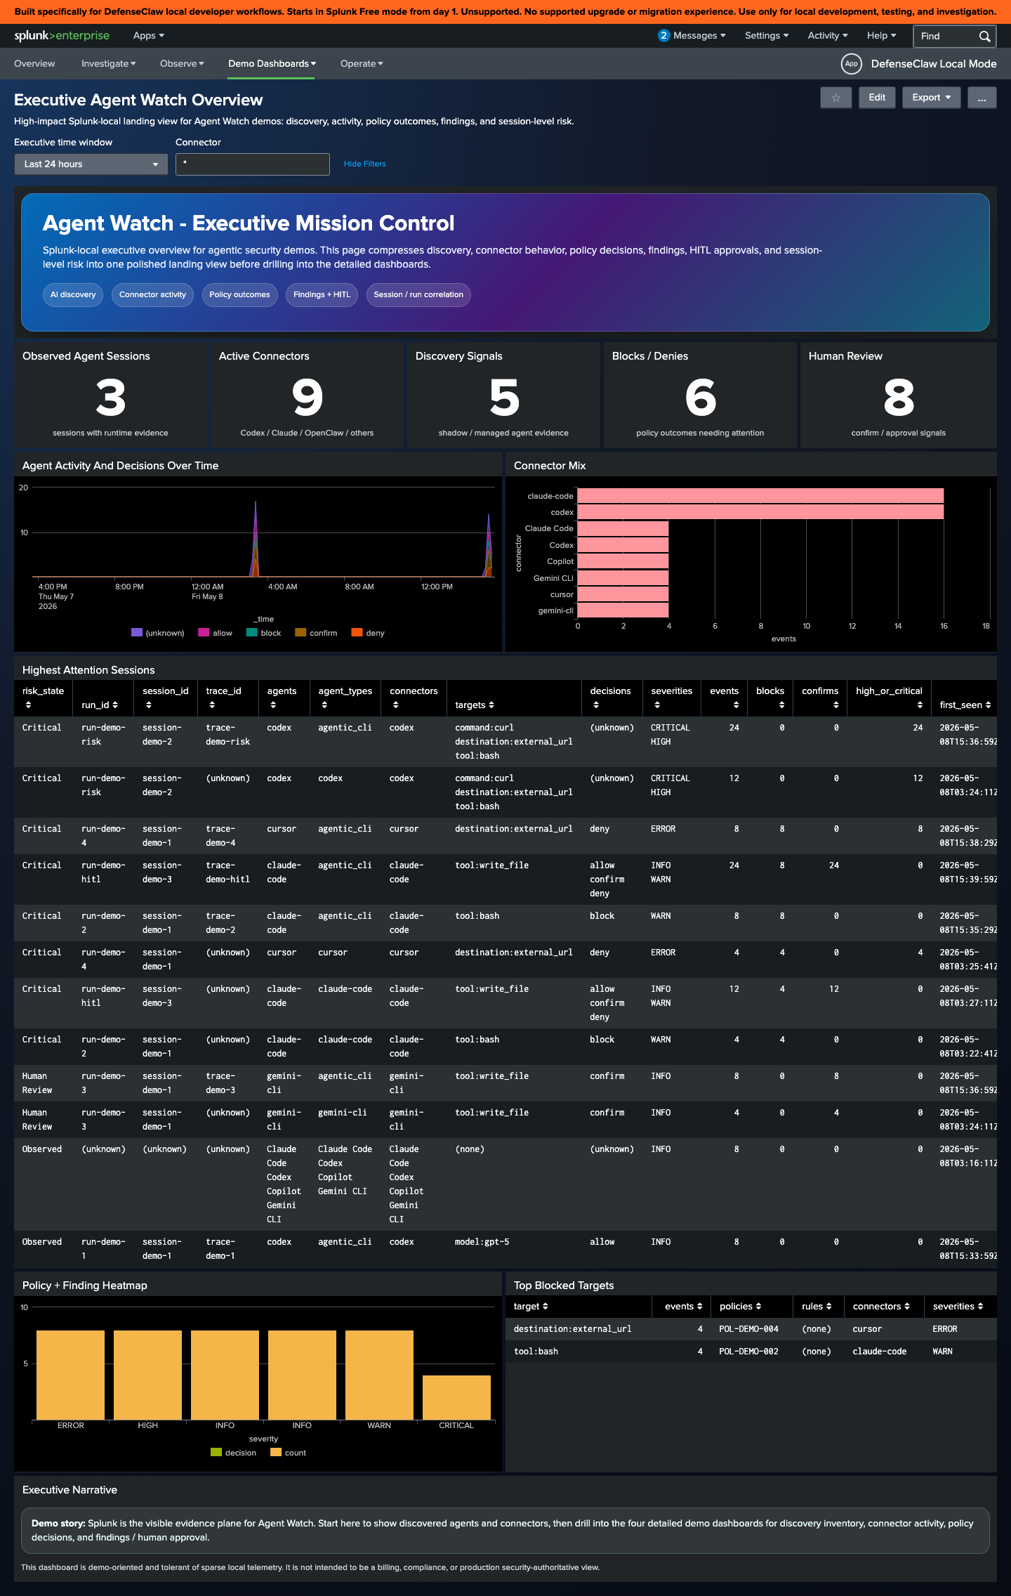This screenshot has width=1011, height=1596.
Task: Click the claude-code bar in Connector Mix
Action: pyautogui.click(x=760, y=496)
